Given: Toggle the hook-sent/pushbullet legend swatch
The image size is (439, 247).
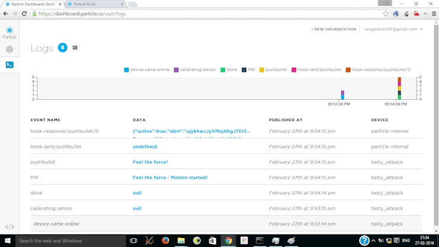Looking at the screenshot, I should 294,70.
